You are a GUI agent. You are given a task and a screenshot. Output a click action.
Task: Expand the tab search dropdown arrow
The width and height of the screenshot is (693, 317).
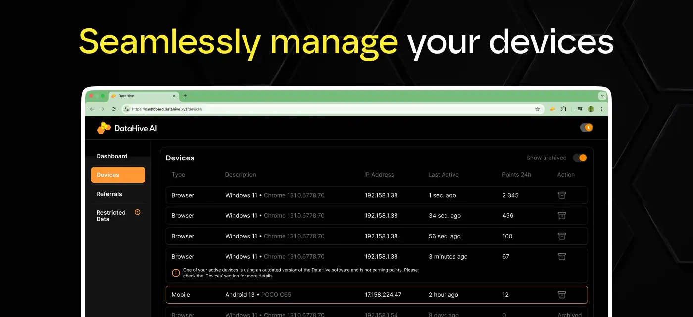pyautogui.click(x=602, y=96)
